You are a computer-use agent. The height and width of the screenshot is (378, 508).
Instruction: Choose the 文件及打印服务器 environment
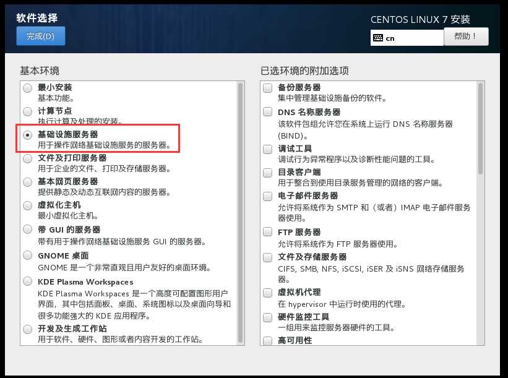click(28, 158)
